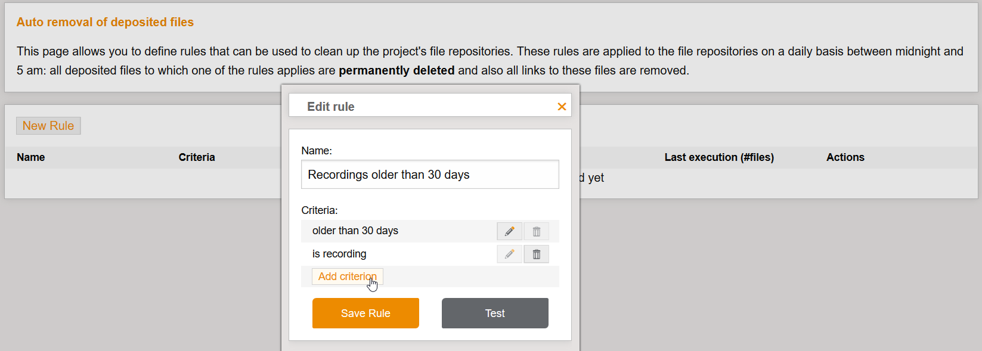This screenshot has width=982, height=351.
Task: Click inside the rule Name input field
Action: click(x=429, y=174)
